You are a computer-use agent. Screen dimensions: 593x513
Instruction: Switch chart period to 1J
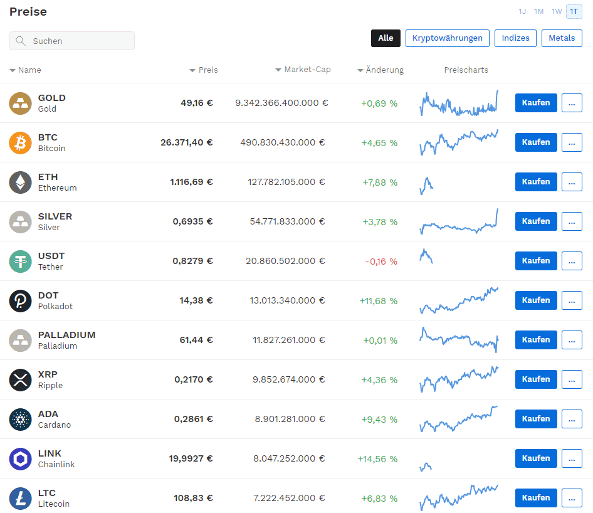tap(522, 11)
